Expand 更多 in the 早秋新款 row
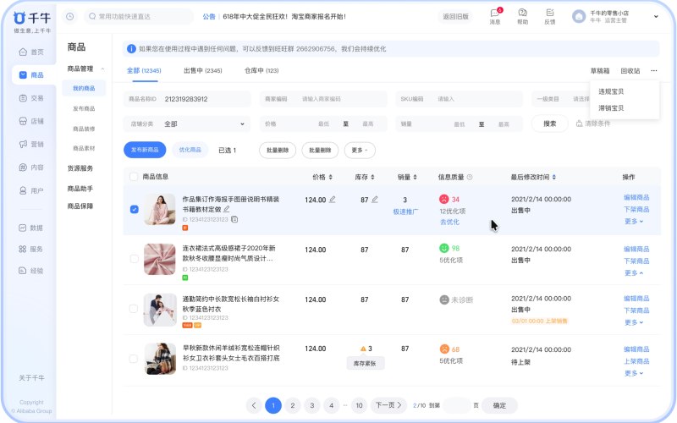Image resolution: width=677 pixels, height=423 pixels. (x=633, y=373)
